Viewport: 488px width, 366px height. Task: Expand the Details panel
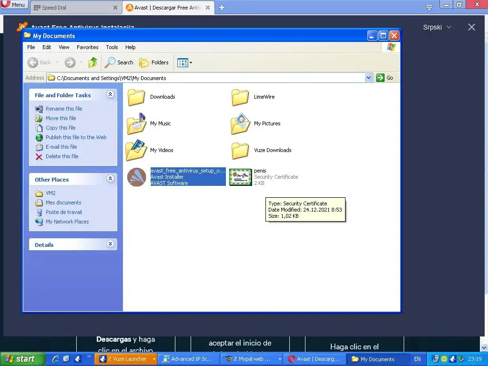coord(110,244)
